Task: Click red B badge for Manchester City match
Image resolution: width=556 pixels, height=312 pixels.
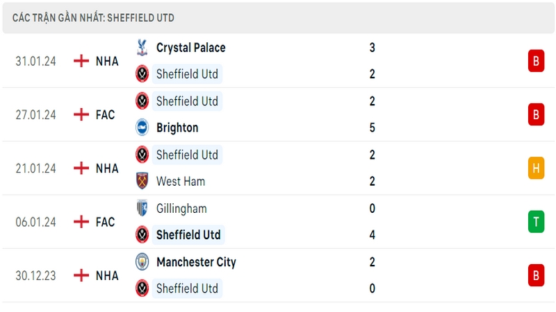Action: pyautogui.click(x=536, y=275)
